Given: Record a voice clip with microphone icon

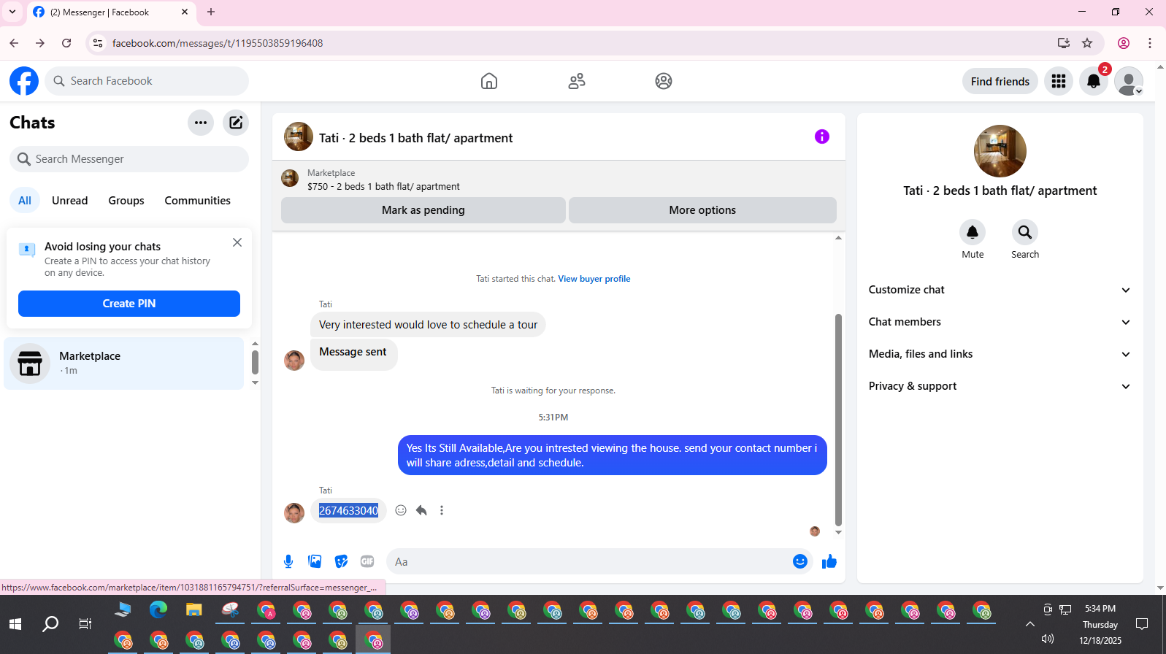Looking at the screenshot, I should [x=288, y=561].
